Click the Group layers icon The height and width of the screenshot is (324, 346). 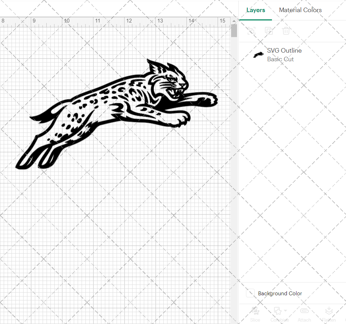click(x=251, y=31)
